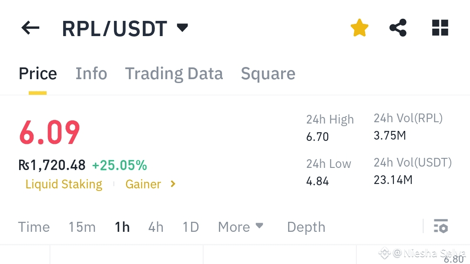
Task: Open the Liquid Staking tag
Action: point(64,184)
